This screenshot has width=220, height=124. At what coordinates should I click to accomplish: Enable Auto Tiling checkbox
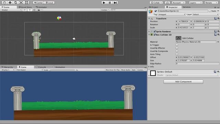pos(177,54)
